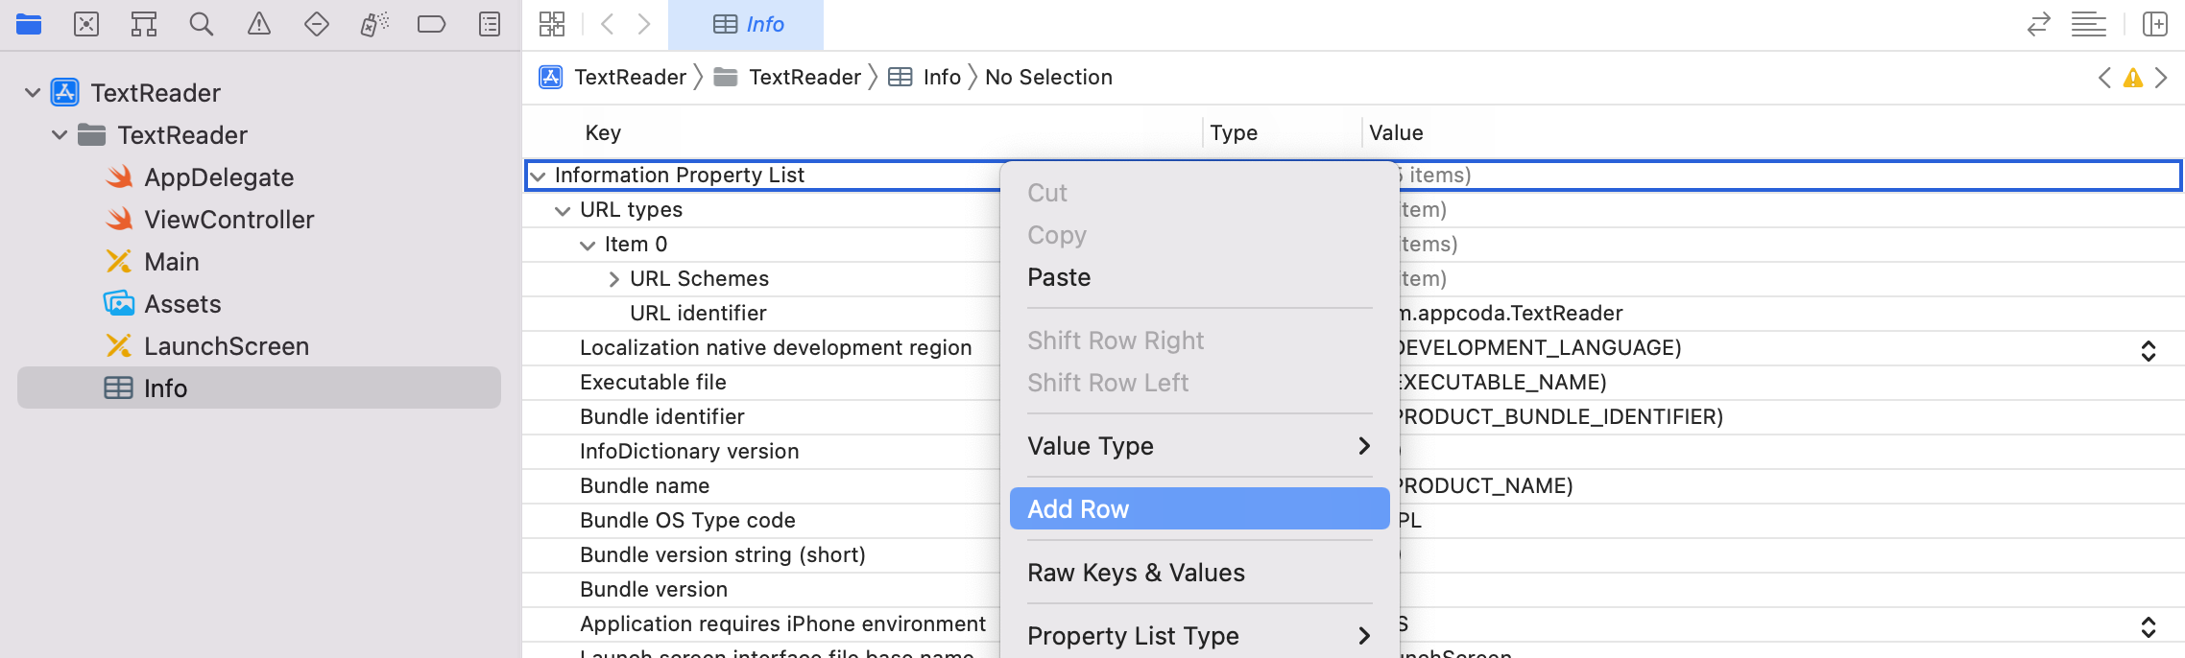2185x658 pixels.
Task: Open ViewController file in navigator
Action: tap(228, 220)
